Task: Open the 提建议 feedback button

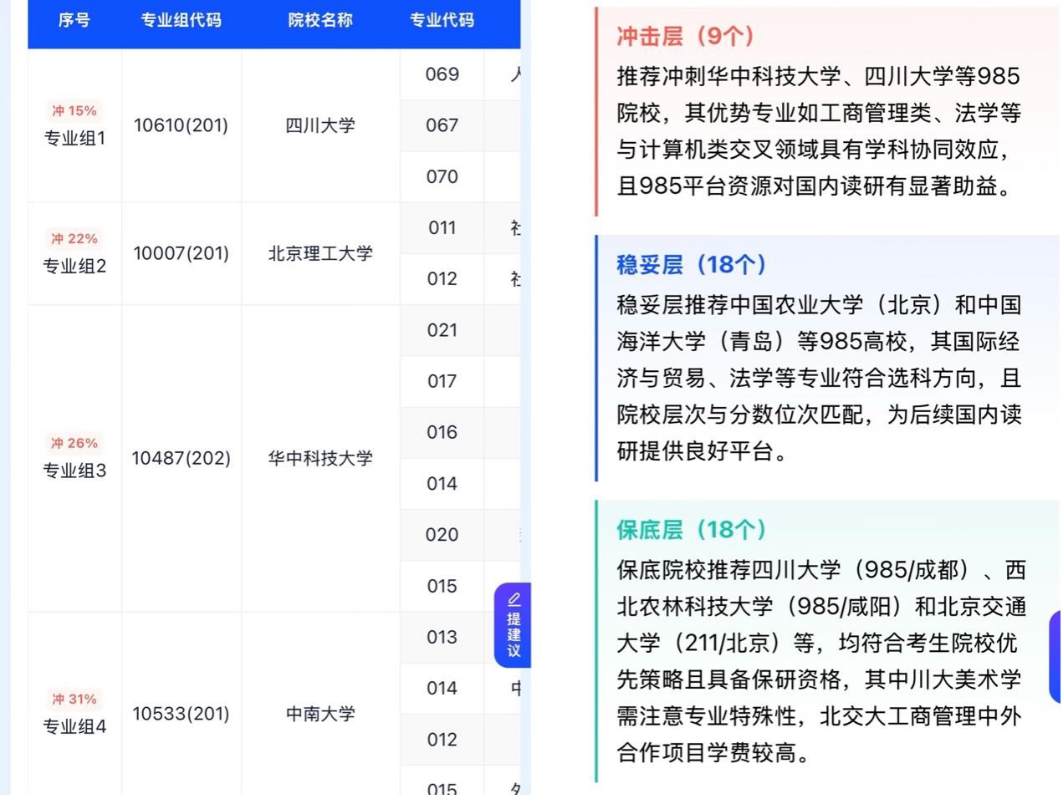Action: tap(513, 624)
